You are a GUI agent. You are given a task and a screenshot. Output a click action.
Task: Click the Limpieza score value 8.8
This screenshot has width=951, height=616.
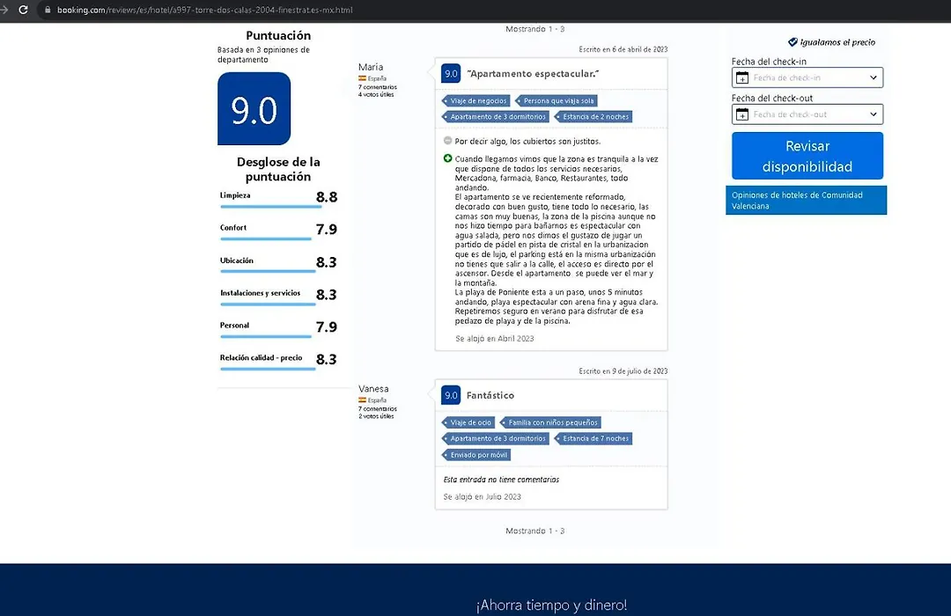[x=327, y=197]
